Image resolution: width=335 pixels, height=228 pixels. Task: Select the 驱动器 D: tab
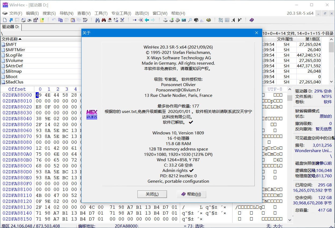[11, 27]
